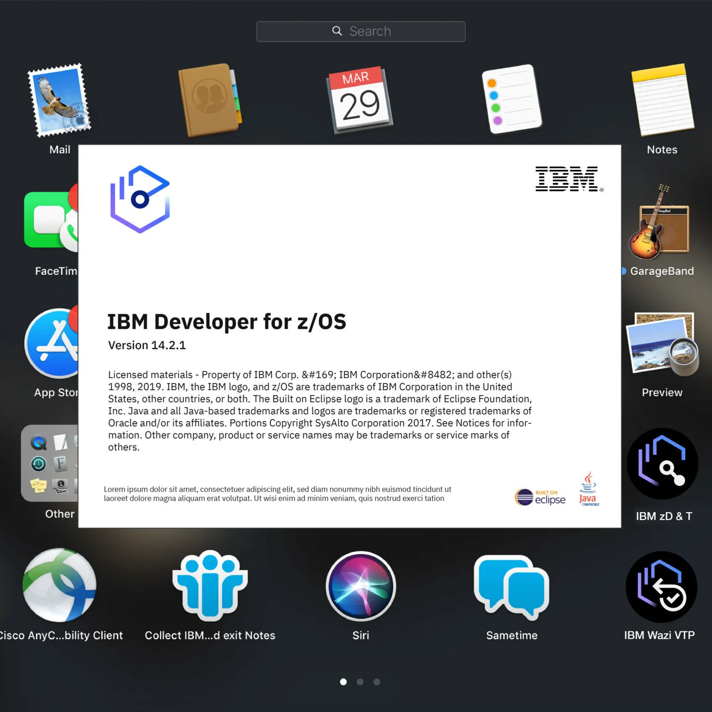Image resolution: width=712 pixels, height=712 pixels.
Task: Click the Lorem ipsum footer text
Action: coord(278,493)
